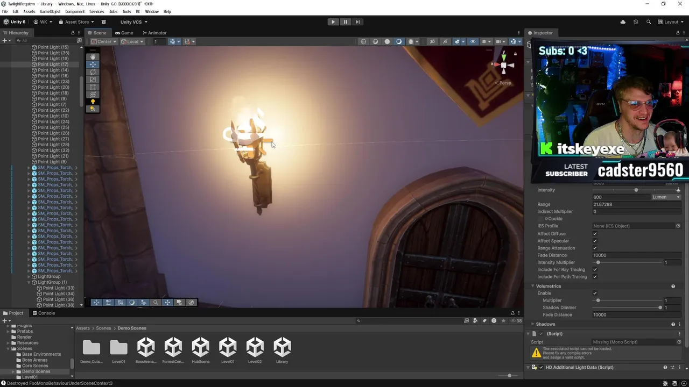Open global search magnifier icon
The image size is (689, 387).
(x=649, y=22)
